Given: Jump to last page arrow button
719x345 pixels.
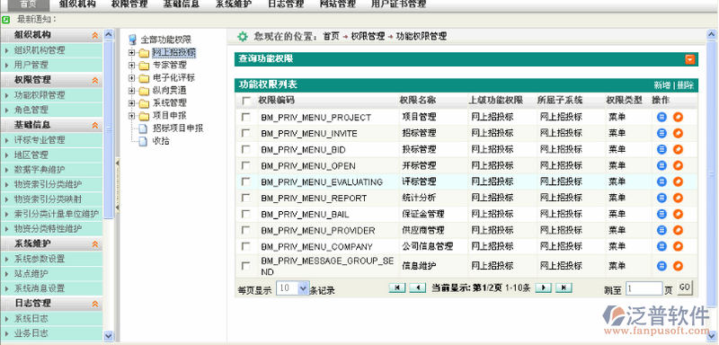Looking at the screenshot, I should (x=564, y=287).
